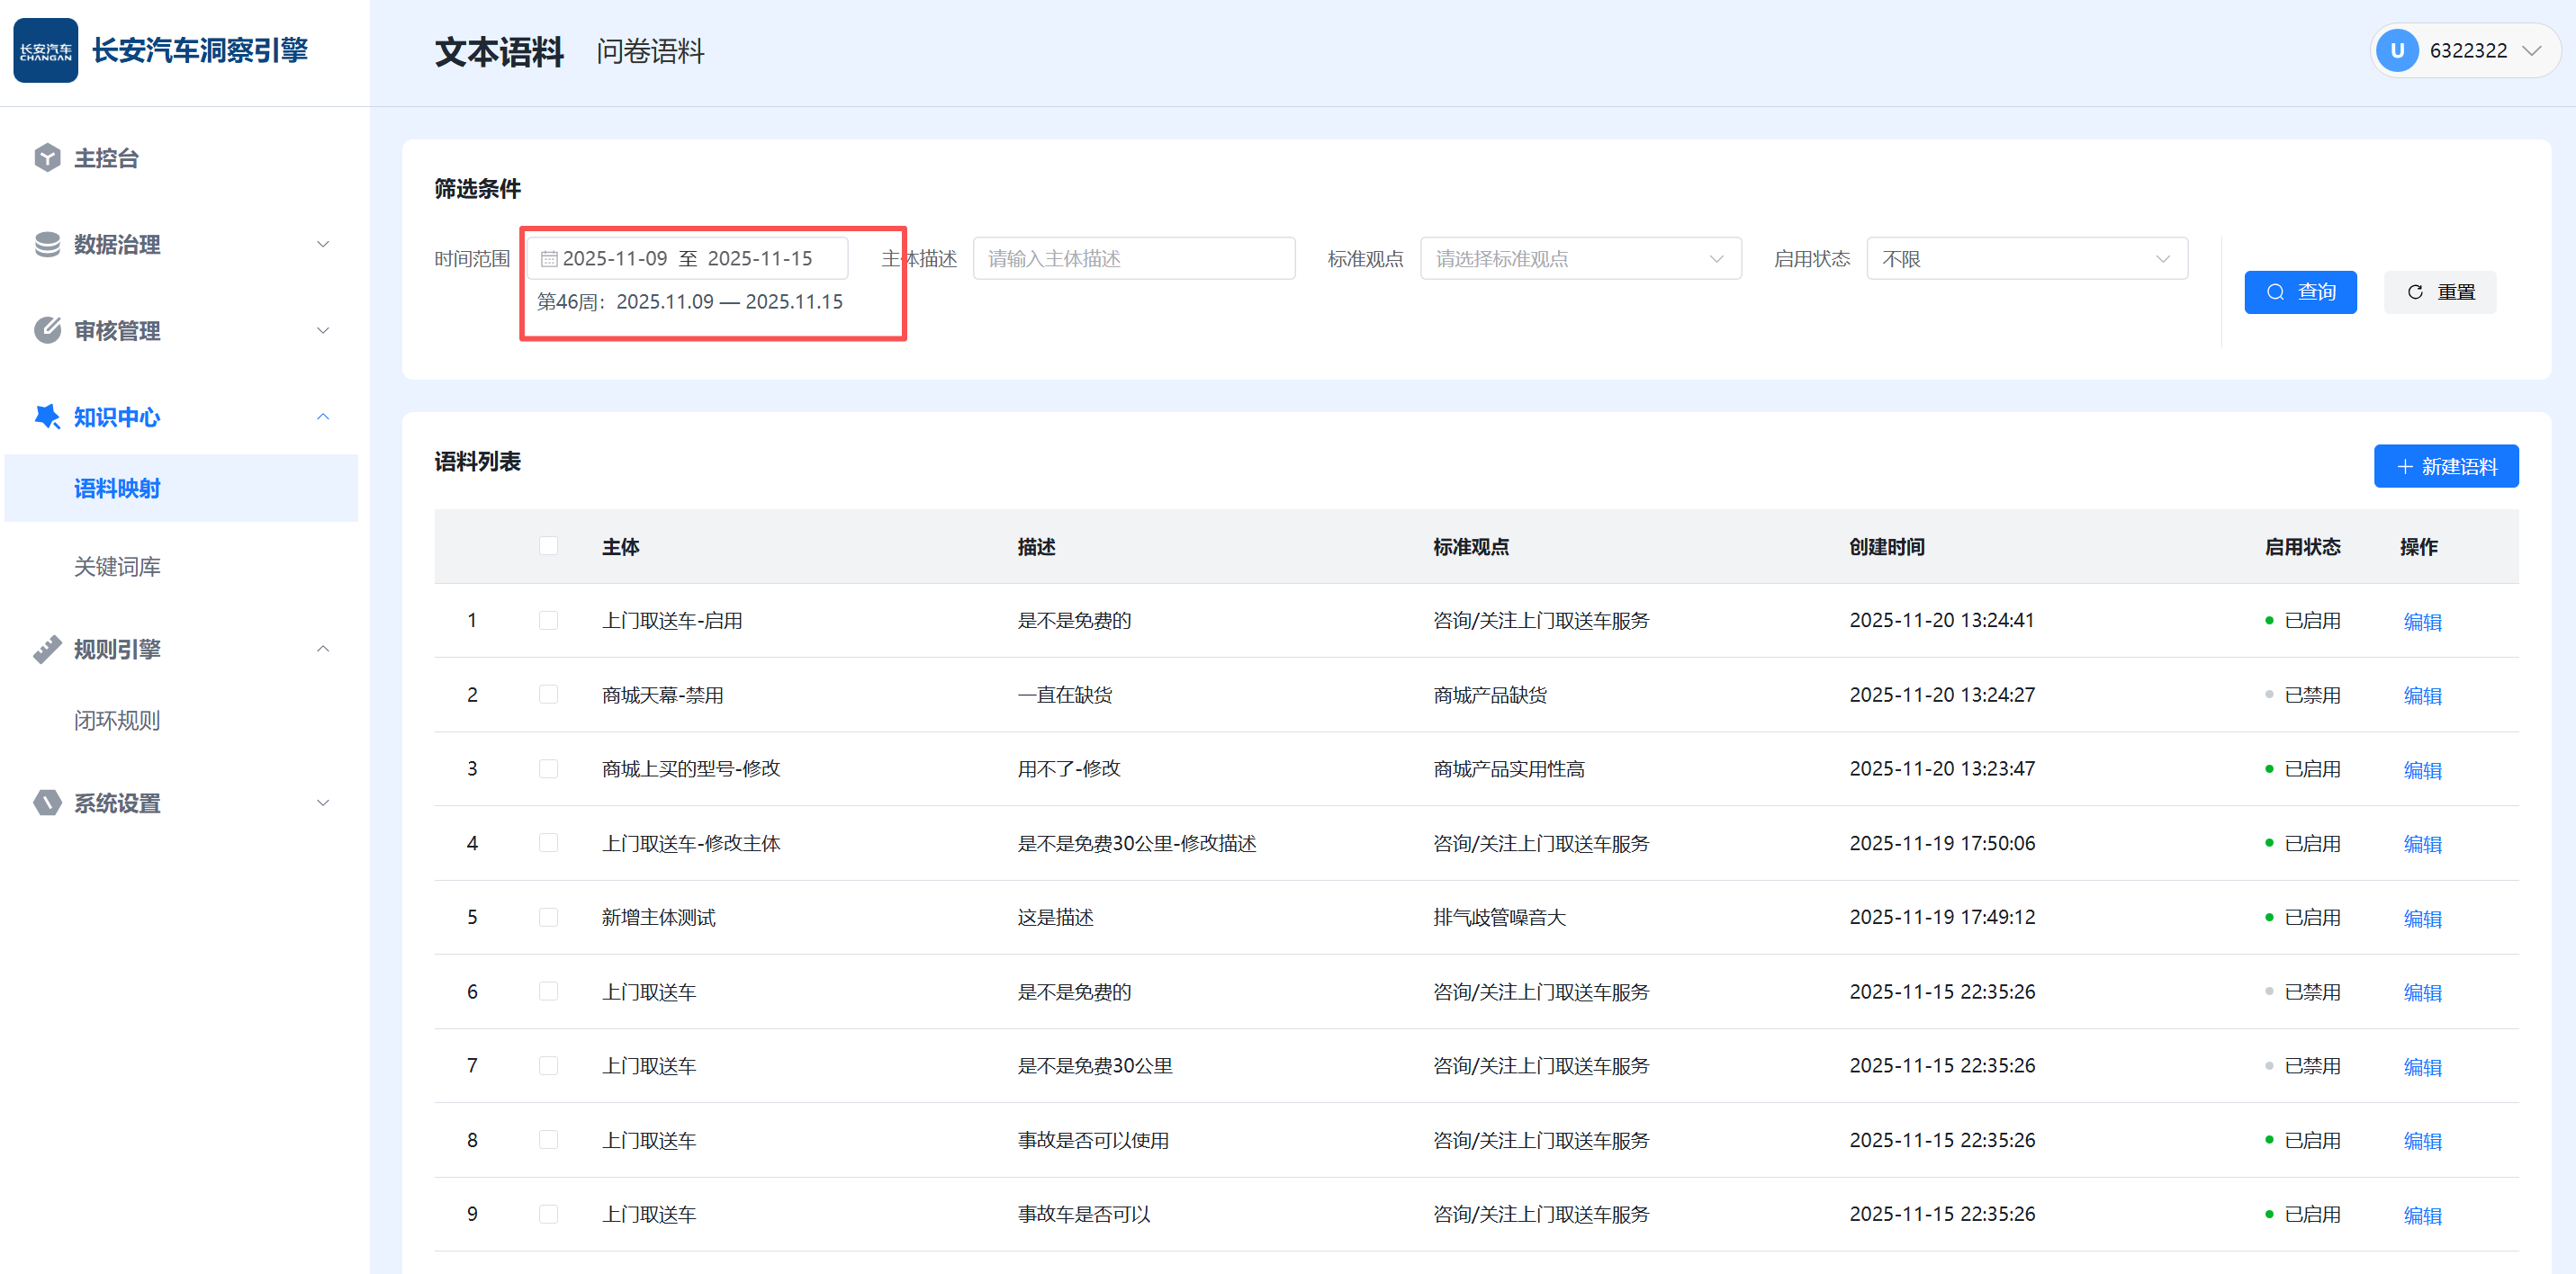The height and width of the screenshot is (1274, 2576).
Task: Check the row 5 新增主体测试 checkbox
Action: coord(548,917)
